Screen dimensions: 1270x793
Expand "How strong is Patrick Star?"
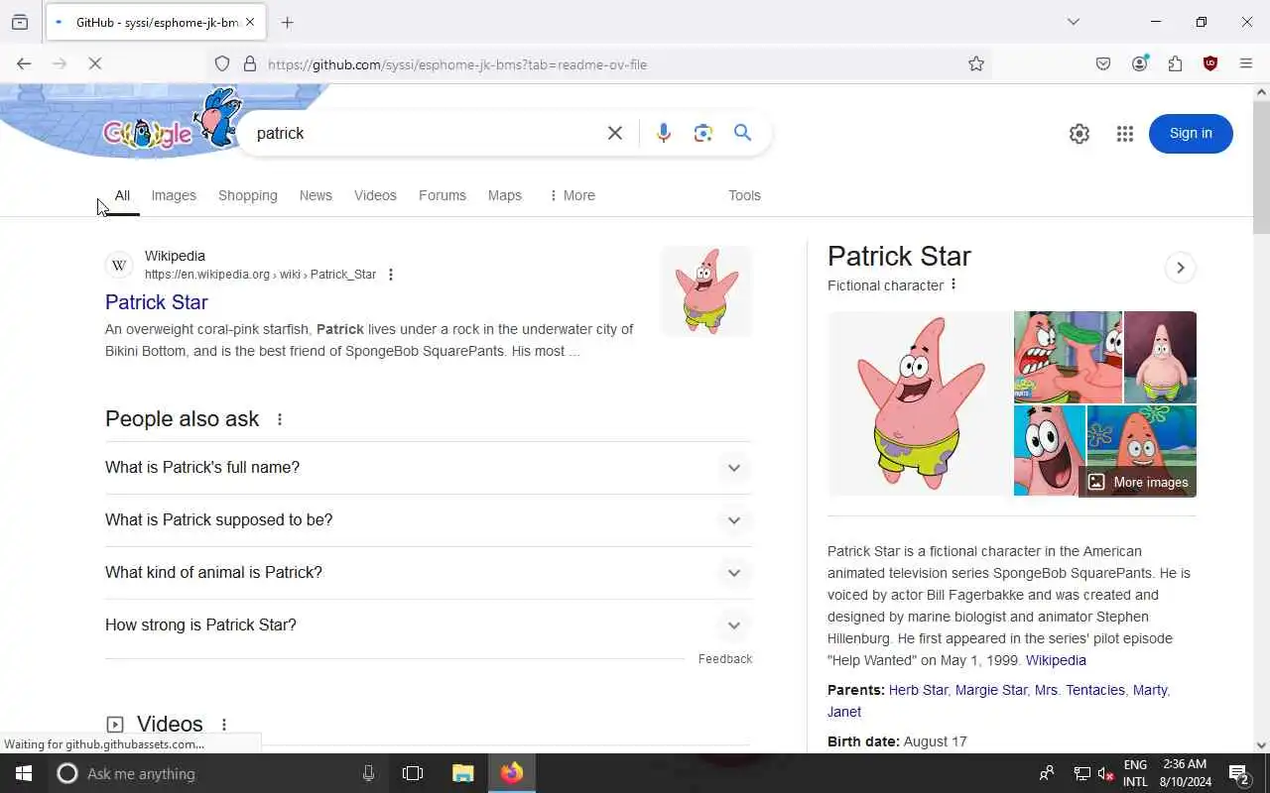tap(428, 625)
